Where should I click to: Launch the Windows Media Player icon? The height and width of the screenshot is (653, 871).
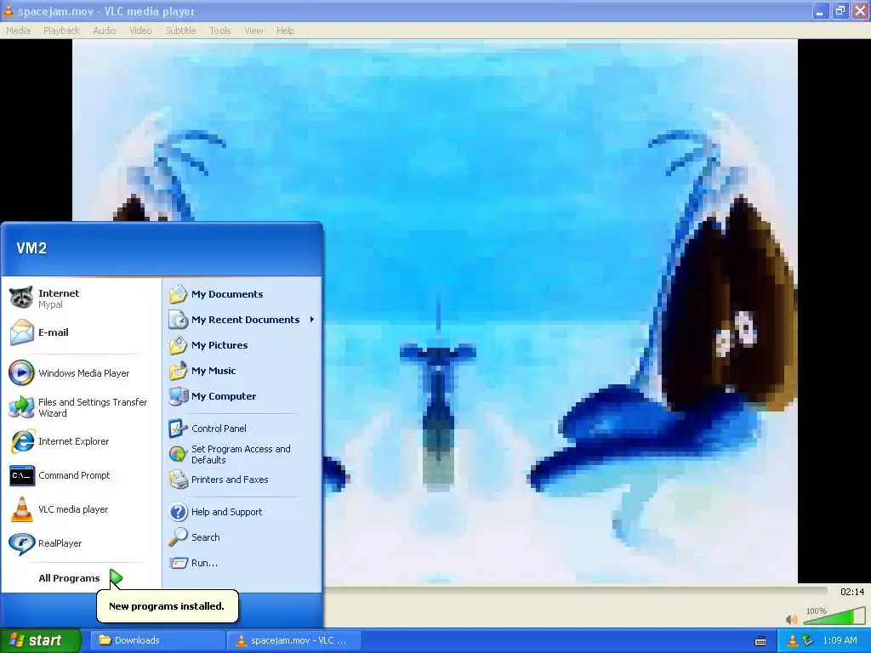click(21, 373)
